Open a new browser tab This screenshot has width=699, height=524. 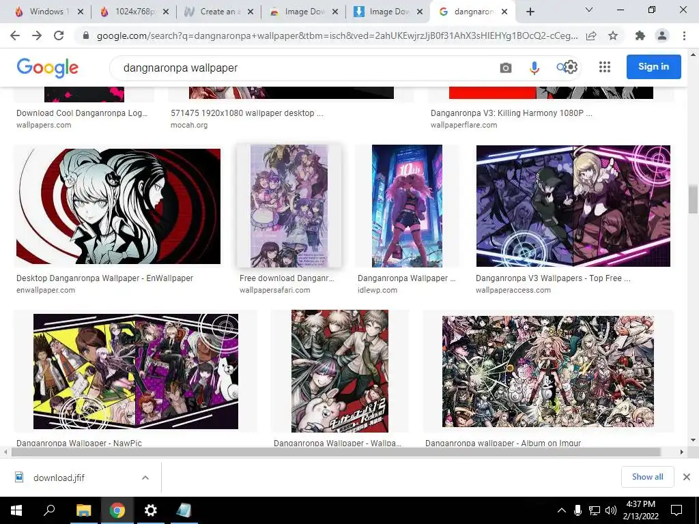(530, 12)
